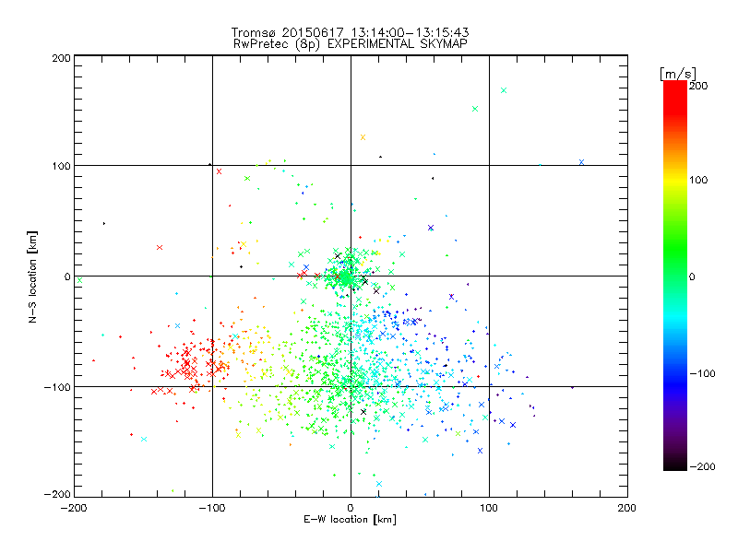The image size is (738, 553).
Task: Click the title text 'Tromsø 20150617 13:14:00-13:15:43'
Action: [x=350, y=32]
